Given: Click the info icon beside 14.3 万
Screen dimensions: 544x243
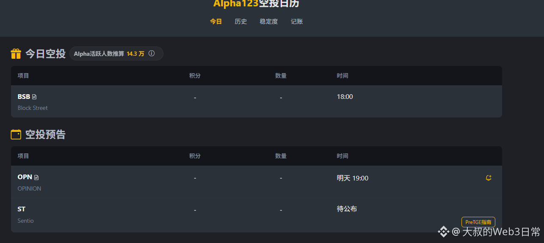Looking at the screenshot, I should coord(152,54).
